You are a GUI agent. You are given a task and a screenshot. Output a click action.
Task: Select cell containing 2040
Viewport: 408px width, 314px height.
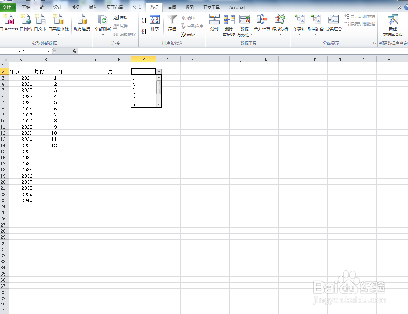(x=21, y=200)
